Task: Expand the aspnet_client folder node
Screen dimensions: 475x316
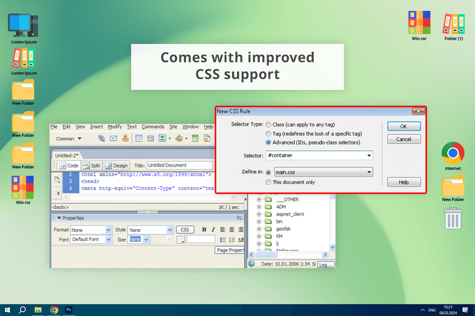Action: click(x=259, y=214)
